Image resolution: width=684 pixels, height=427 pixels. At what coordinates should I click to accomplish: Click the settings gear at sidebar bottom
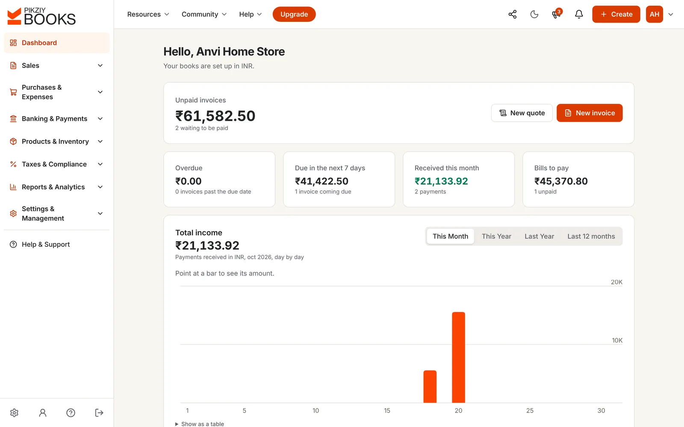pyautogui.click(x=14, y=412)
